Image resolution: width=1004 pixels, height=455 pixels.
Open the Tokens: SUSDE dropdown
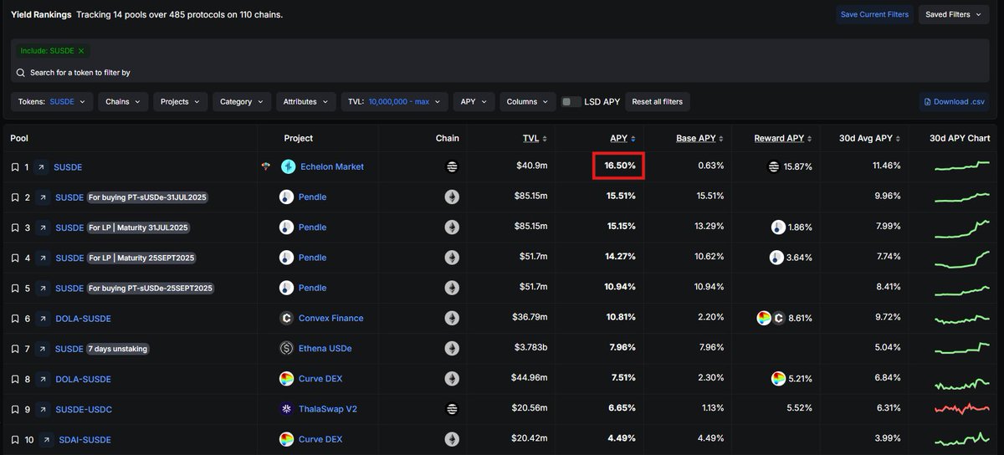click(x=51, y=101)
